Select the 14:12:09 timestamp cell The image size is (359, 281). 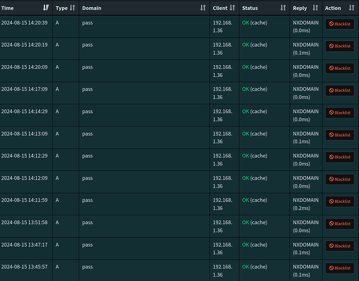[x=24, y=178]
